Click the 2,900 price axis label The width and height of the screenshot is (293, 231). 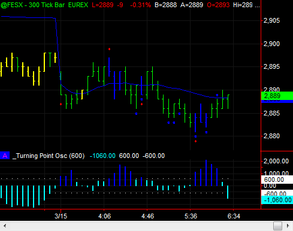pos(272,44)
